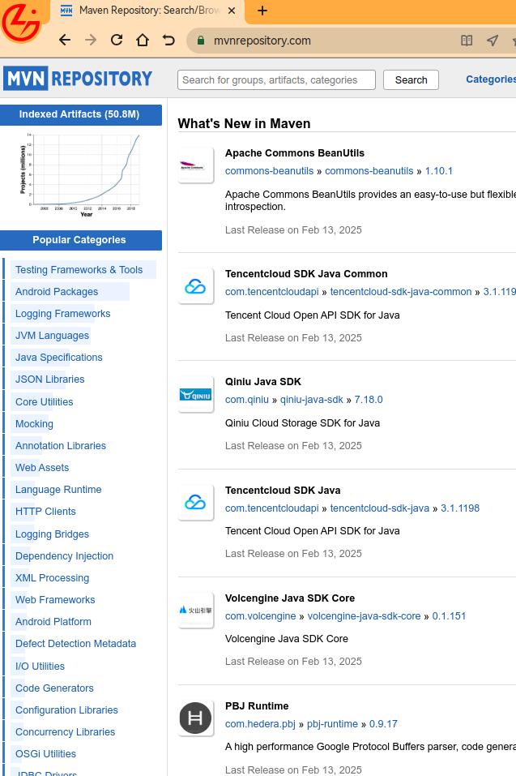Click the tencentcloud-sdk-java artifact link
The height and width of the screenshot is (776, 516).
pos(379,508)
